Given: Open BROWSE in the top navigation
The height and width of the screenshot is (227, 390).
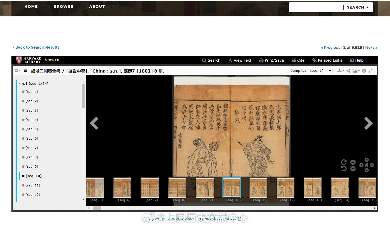Looking at the screenshot, I should point(63,7).
